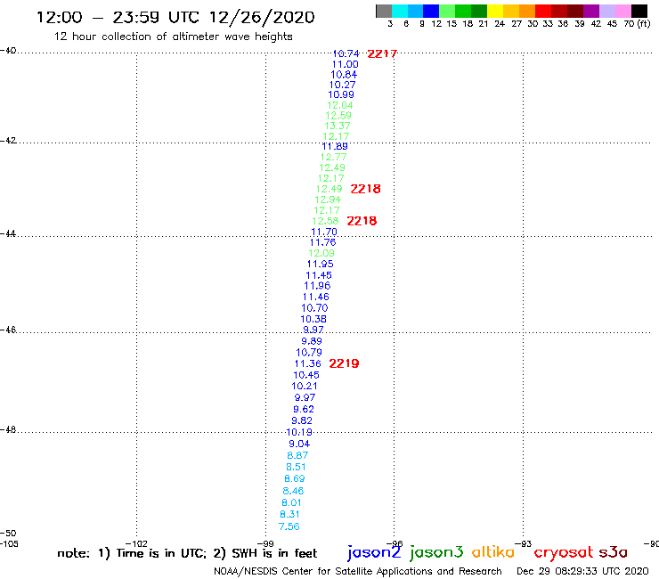Click the 11.95 wave height value
Image resolution: width=659 pixels, height=579 pixels.
coord(321,264)
